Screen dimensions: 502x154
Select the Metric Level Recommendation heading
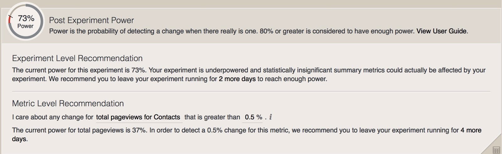coord(68,103)
